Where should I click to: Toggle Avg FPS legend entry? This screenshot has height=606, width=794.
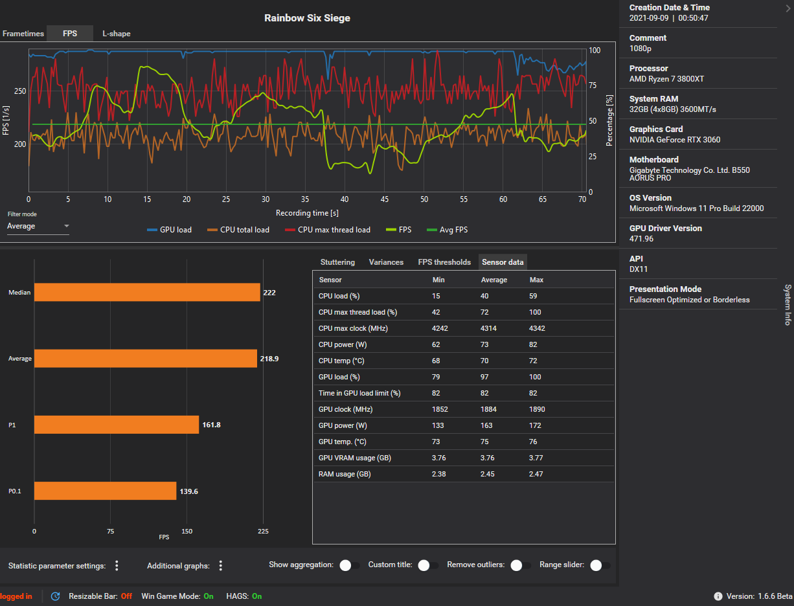(447, 230)
